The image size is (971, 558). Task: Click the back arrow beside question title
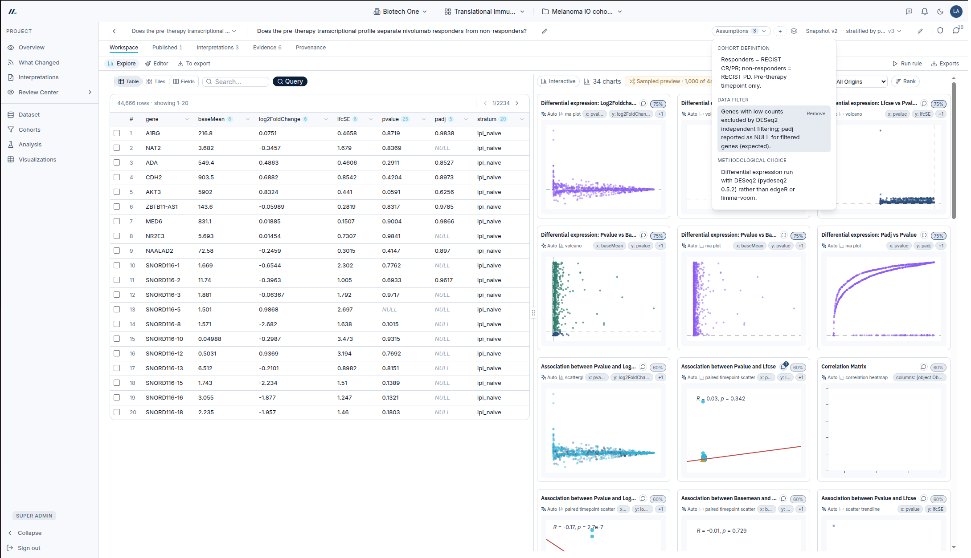click(115, 31)
